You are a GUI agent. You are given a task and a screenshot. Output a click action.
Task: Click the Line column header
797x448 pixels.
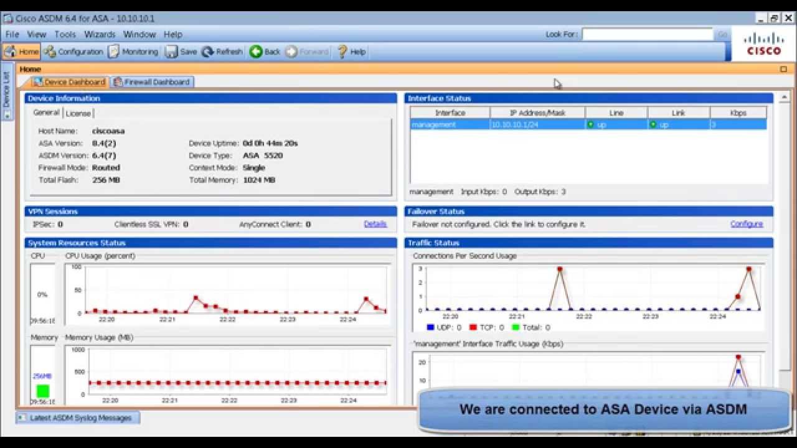(x=616, y=113)
